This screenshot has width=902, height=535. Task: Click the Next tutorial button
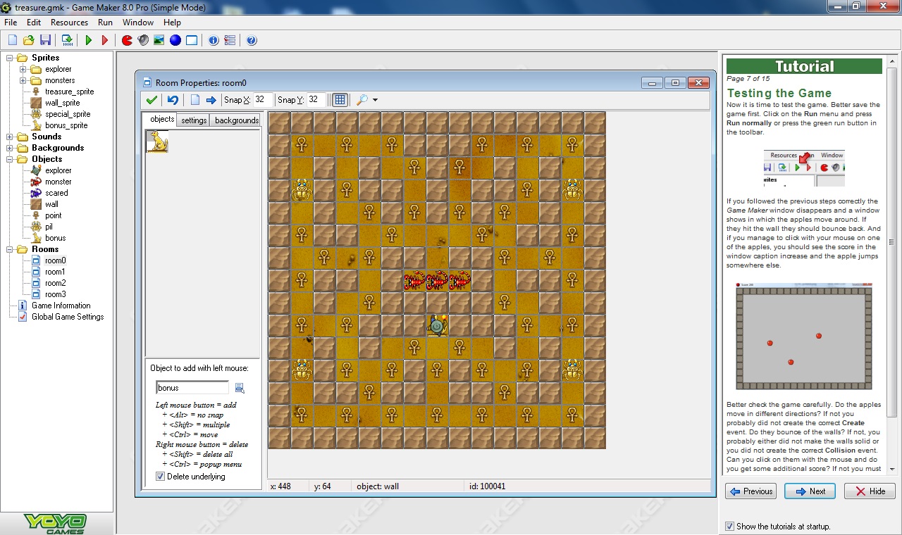click(x=810, y=491)
